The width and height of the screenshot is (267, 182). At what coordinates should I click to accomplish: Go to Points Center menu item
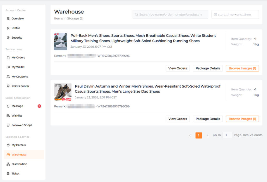[x=20, y=86]
